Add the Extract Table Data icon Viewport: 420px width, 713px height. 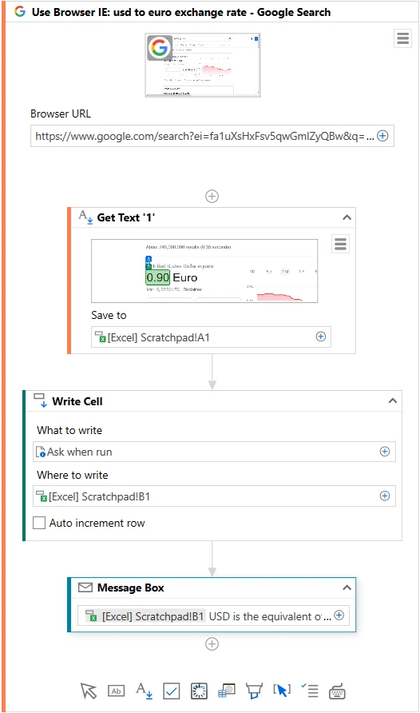point(227,691)
